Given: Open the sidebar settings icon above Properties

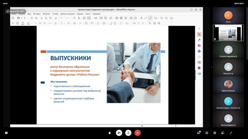Looking at the screenshot, I should click(x=199, y=29).
